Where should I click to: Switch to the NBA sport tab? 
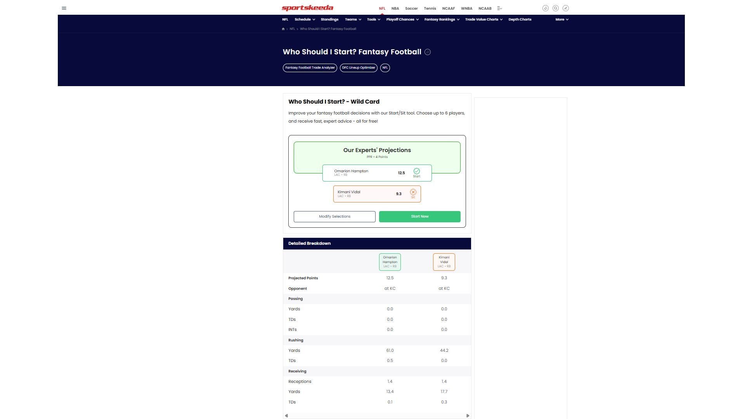[x=395, y=8]
